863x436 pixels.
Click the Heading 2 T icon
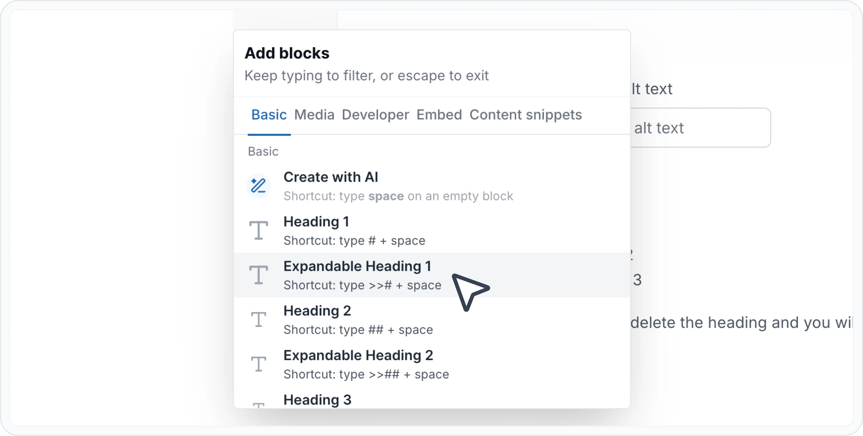coord(258,319)
